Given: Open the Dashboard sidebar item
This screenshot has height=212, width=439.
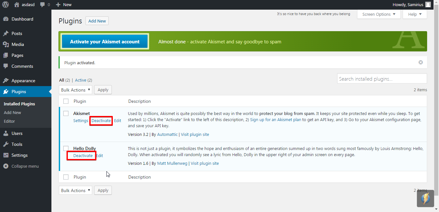Looking at the screenshot, I should (26, 19).
